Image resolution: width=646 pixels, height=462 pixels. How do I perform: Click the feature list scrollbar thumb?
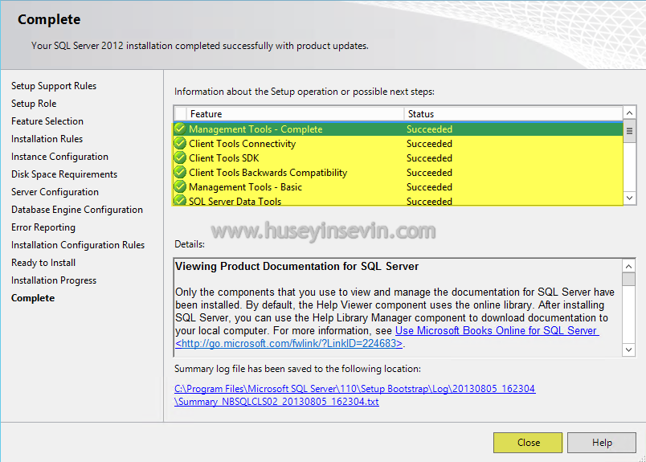coord(629,131)
